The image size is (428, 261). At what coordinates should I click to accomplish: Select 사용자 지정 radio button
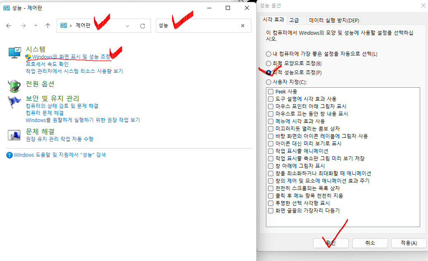[269, 82]
